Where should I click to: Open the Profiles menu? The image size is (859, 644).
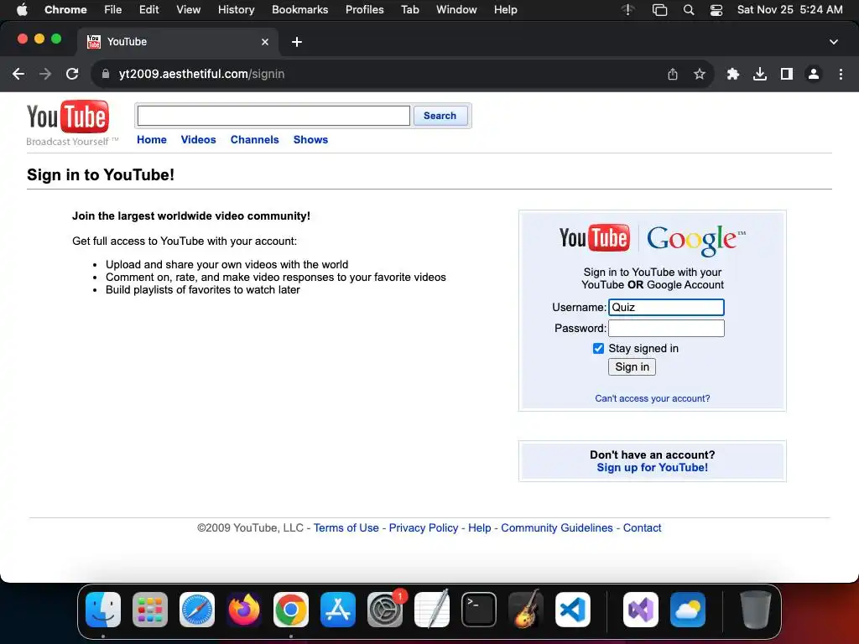coord(364,10)
